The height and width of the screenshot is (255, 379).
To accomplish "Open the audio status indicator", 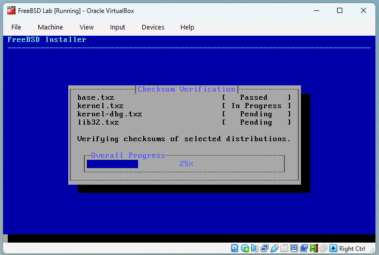I will (x=254, y=248).
